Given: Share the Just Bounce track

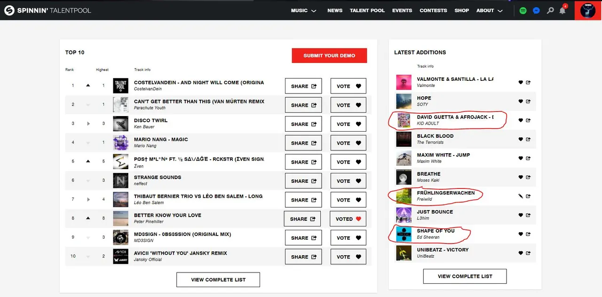Looking at the screenshot, I should point(528,215).
